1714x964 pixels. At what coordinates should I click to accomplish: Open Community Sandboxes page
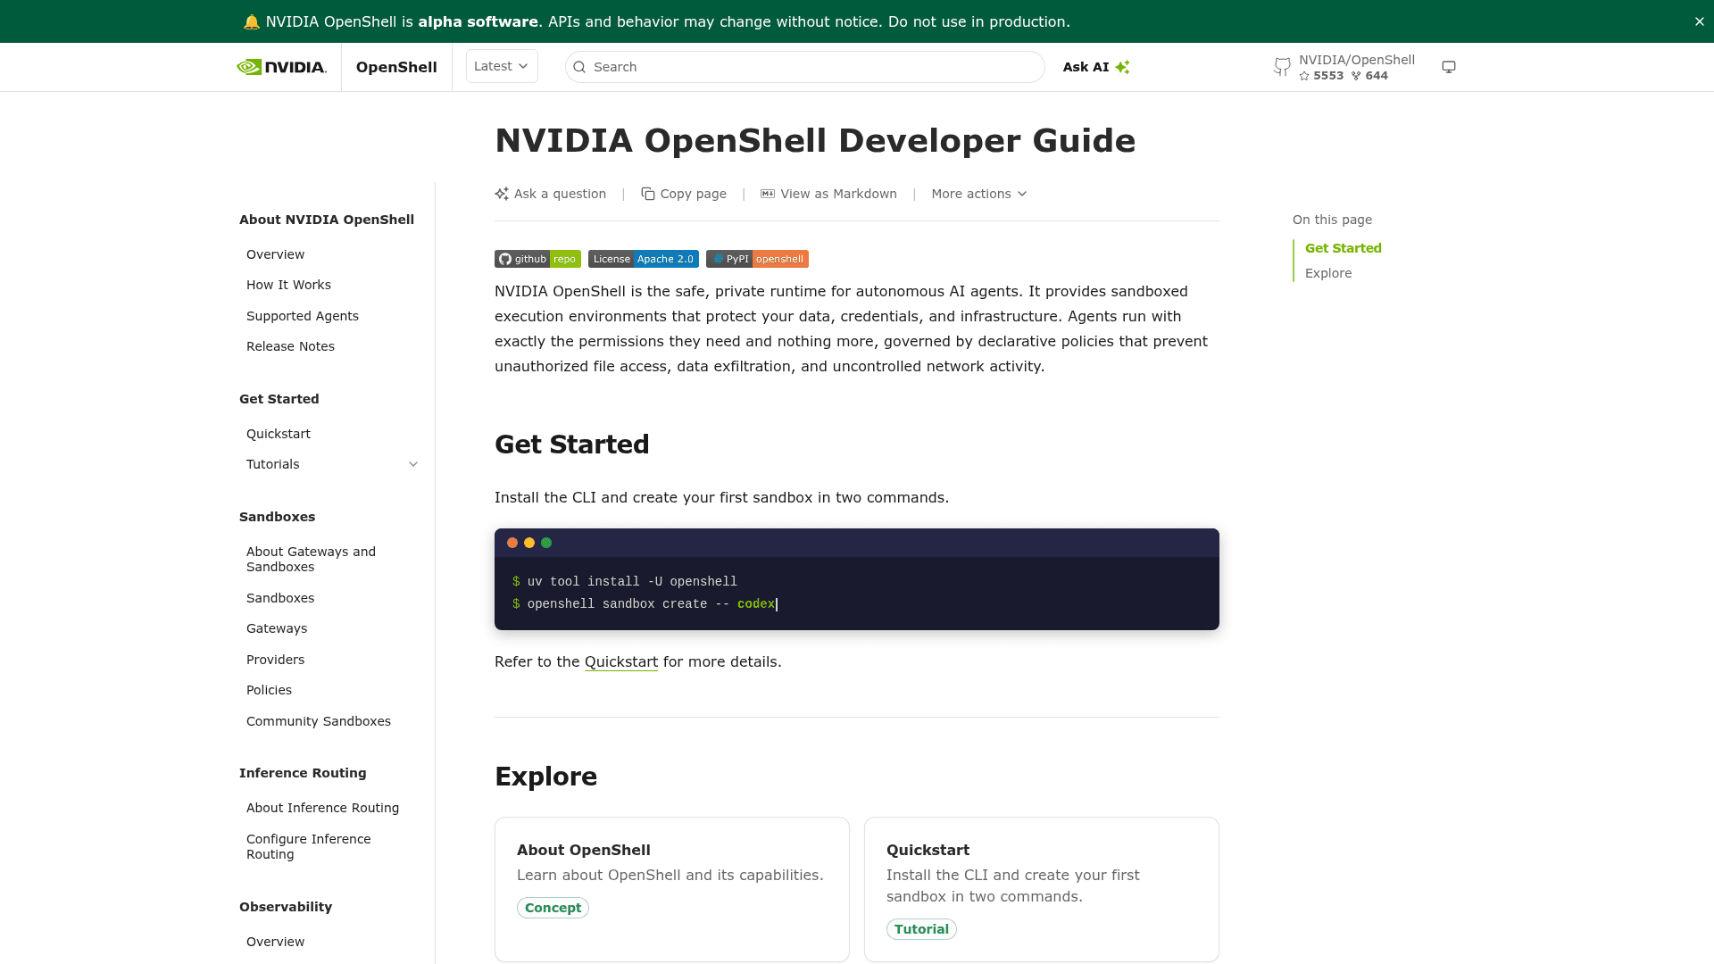[x=319, y=721]
